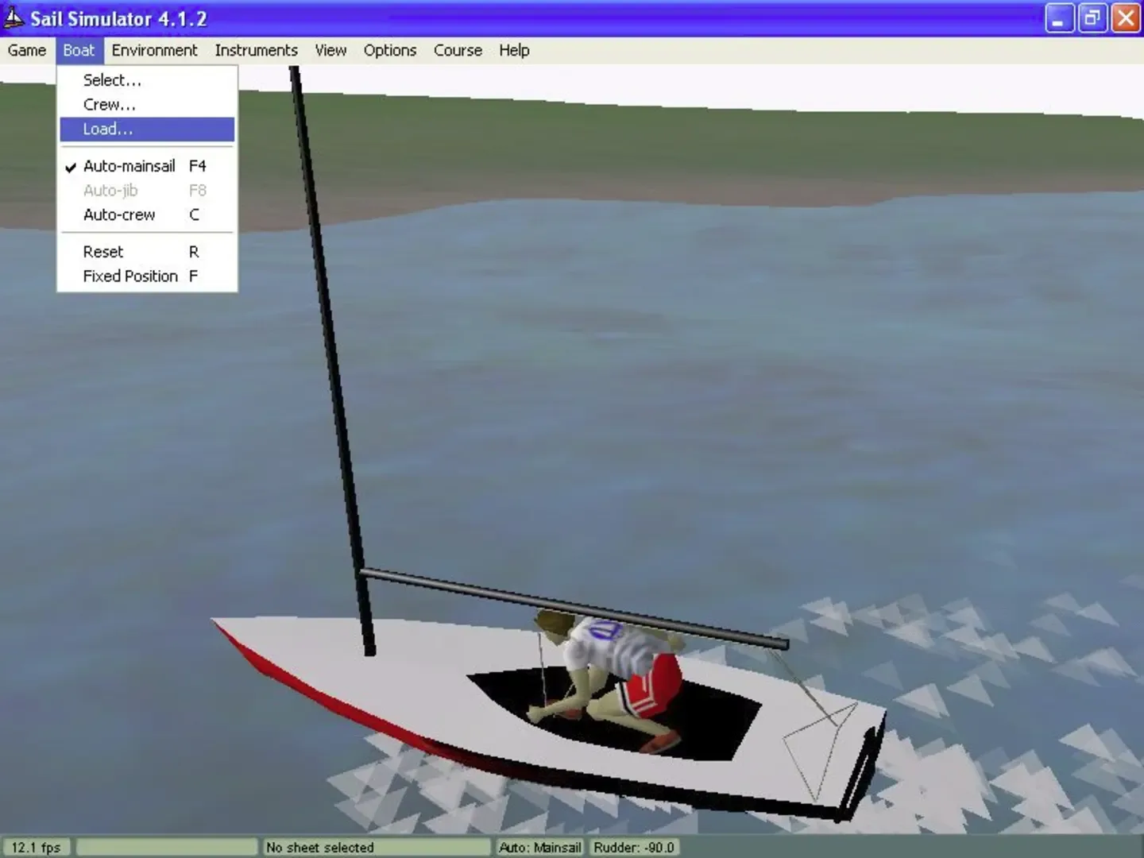Image resolution: width=1144 pixels, height=858 pixels.
Task: Choose Select... in the Boat menu
Action: click(x=112, y=80)
